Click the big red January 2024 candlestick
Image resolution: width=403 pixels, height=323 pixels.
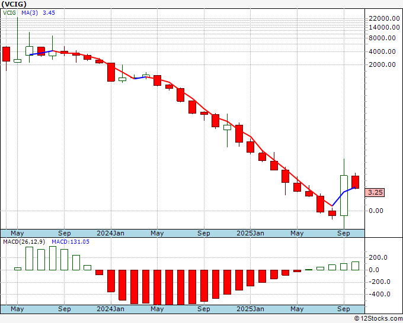pyautogui.click(x=111, y=72)
